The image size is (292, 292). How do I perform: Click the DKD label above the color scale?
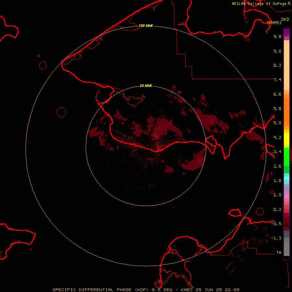click(x=285, y=19)
